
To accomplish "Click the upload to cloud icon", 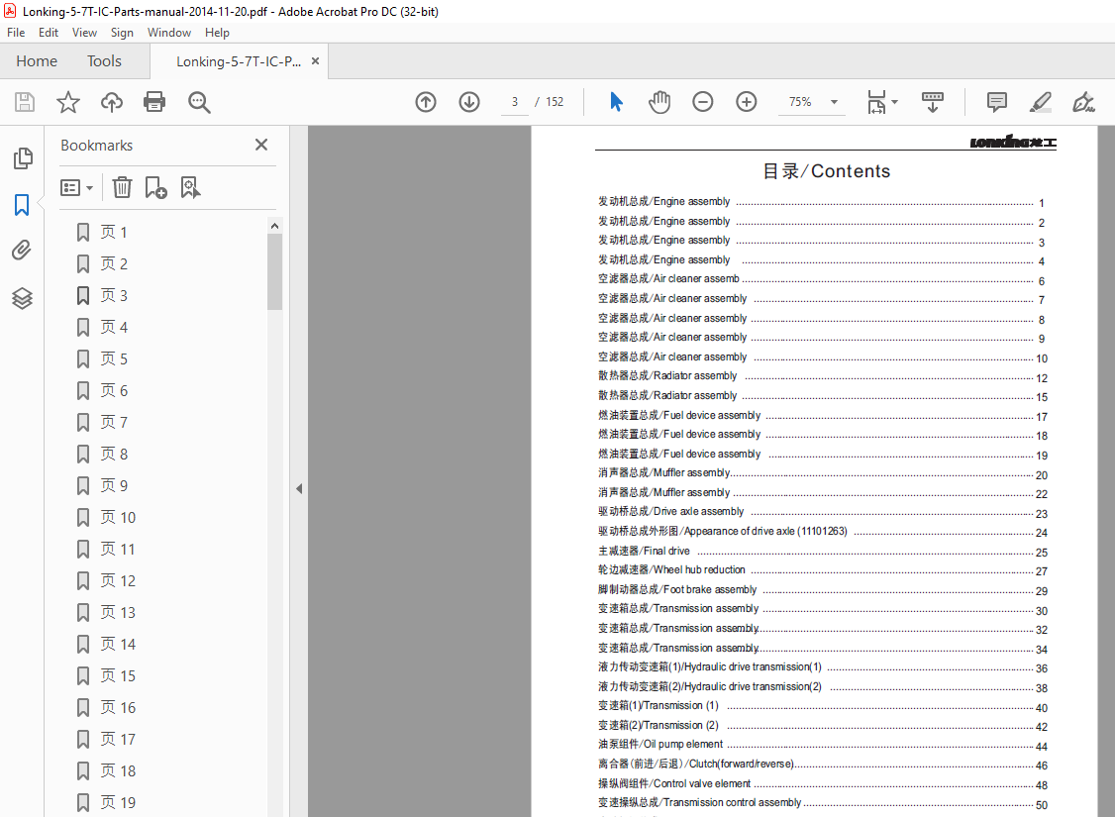I will pyautogui.click(x=112, y=102).
